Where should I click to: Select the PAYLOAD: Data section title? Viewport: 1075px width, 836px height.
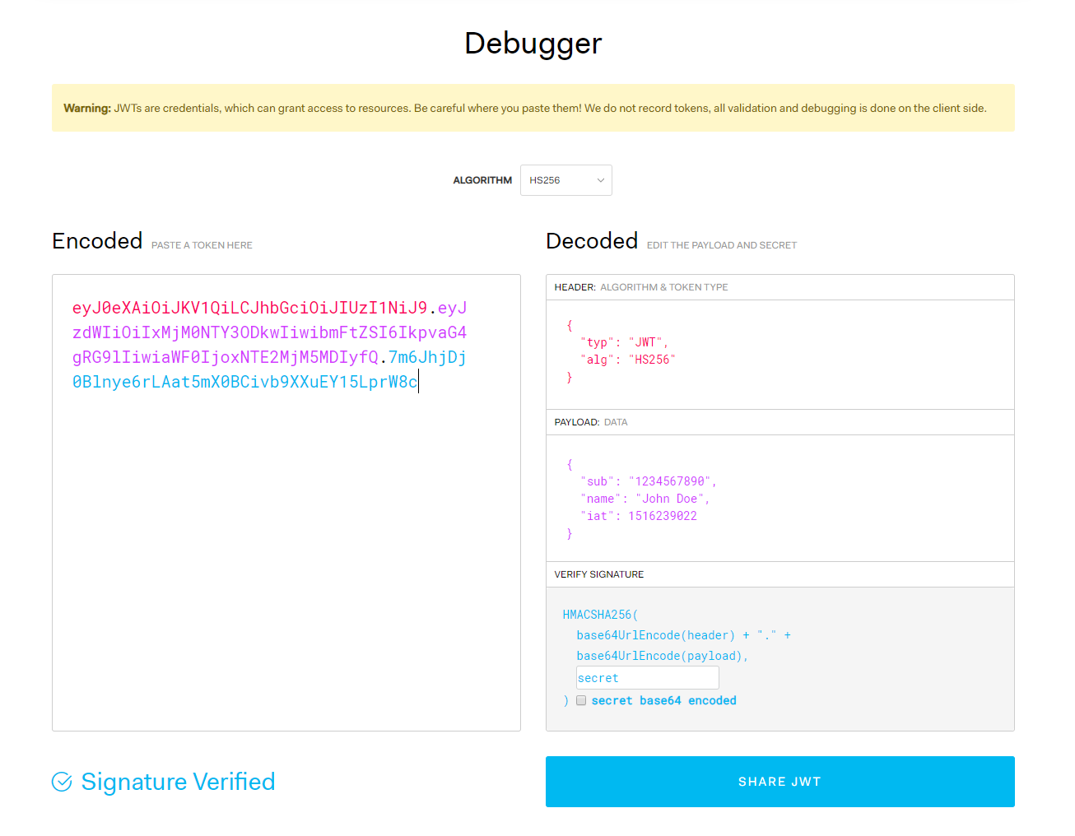591,422
